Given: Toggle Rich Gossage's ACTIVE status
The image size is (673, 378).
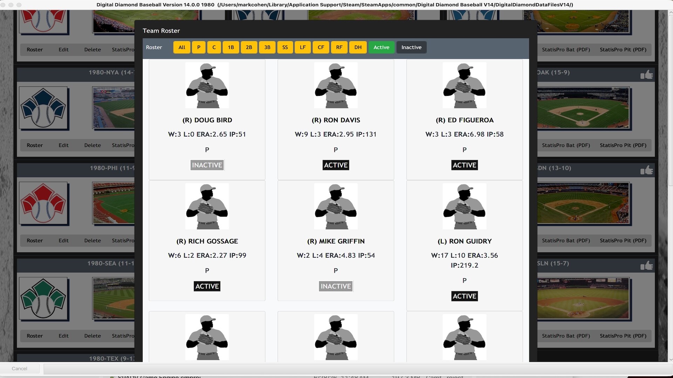Looking at the screenshot, I should coord(207,286).
